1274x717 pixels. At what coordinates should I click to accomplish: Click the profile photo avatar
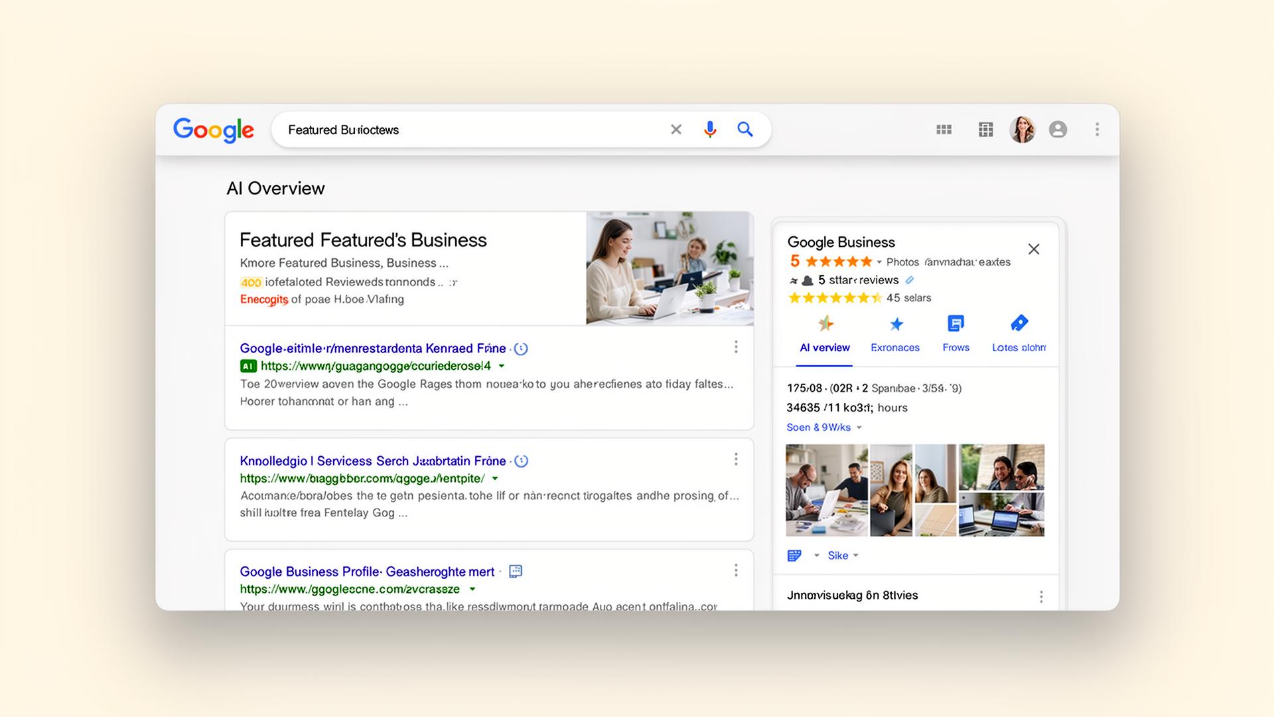pos(1023,129)
